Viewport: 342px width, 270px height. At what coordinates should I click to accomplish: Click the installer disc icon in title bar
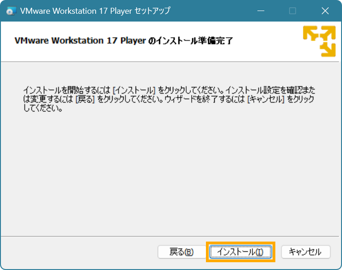pyautogui.click(x=11, y=11)
